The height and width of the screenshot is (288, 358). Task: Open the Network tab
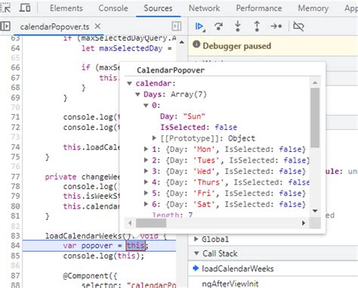pyautogui.click(x=204, y=8)
